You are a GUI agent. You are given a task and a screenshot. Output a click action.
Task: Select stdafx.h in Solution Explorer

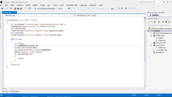[x=161, y=38]
